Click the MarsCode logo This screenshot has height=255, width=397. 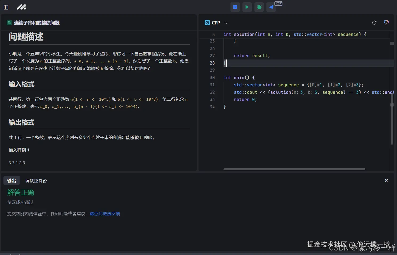coord(21,7)
